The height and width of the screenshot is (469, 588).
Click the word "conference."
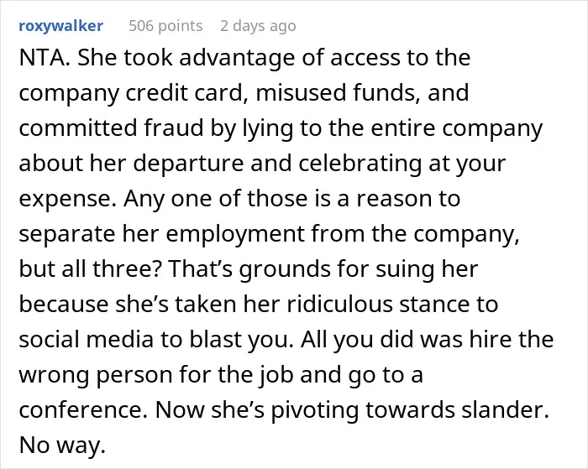[x=83, y=409]
